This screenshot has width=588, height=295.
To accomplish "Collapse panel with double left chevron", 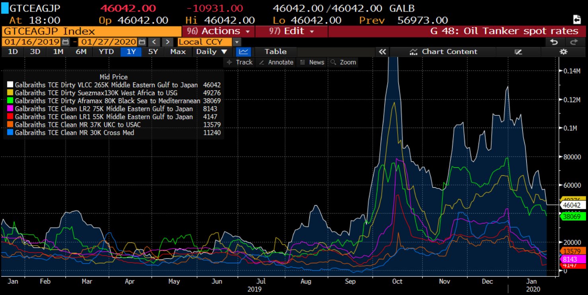I will tap(383, 52).
